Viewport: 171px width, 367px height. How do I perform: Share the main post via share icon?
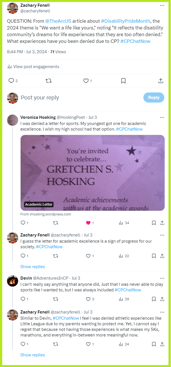pos(161,81)
